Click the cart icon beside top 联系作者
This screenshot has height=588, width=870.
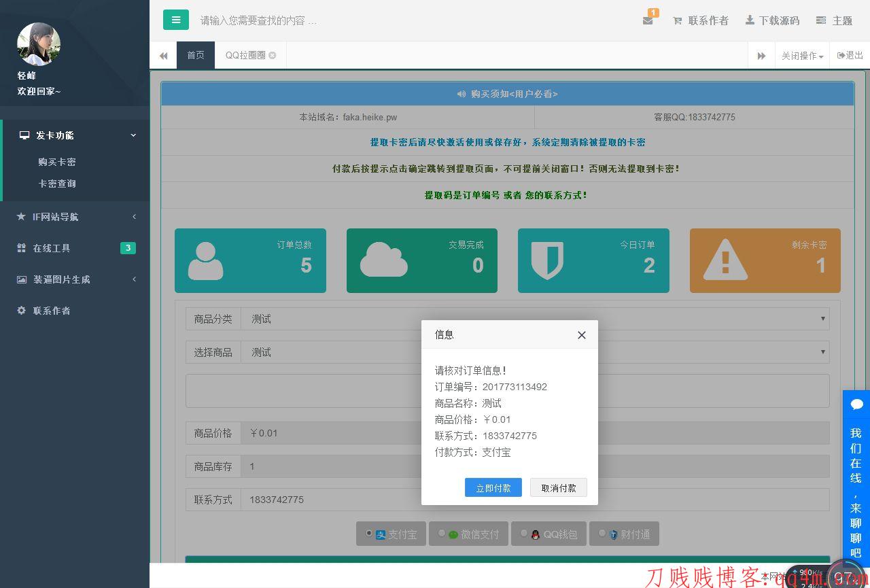point(678,20)
